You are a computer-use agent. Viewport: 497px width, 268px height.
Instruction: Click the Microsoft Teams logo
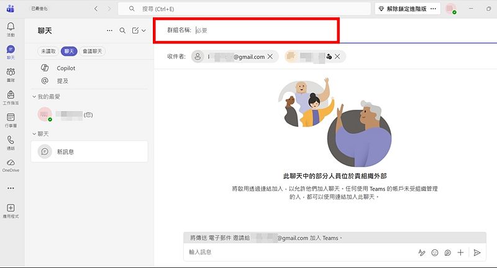click(x=11, y=9)
